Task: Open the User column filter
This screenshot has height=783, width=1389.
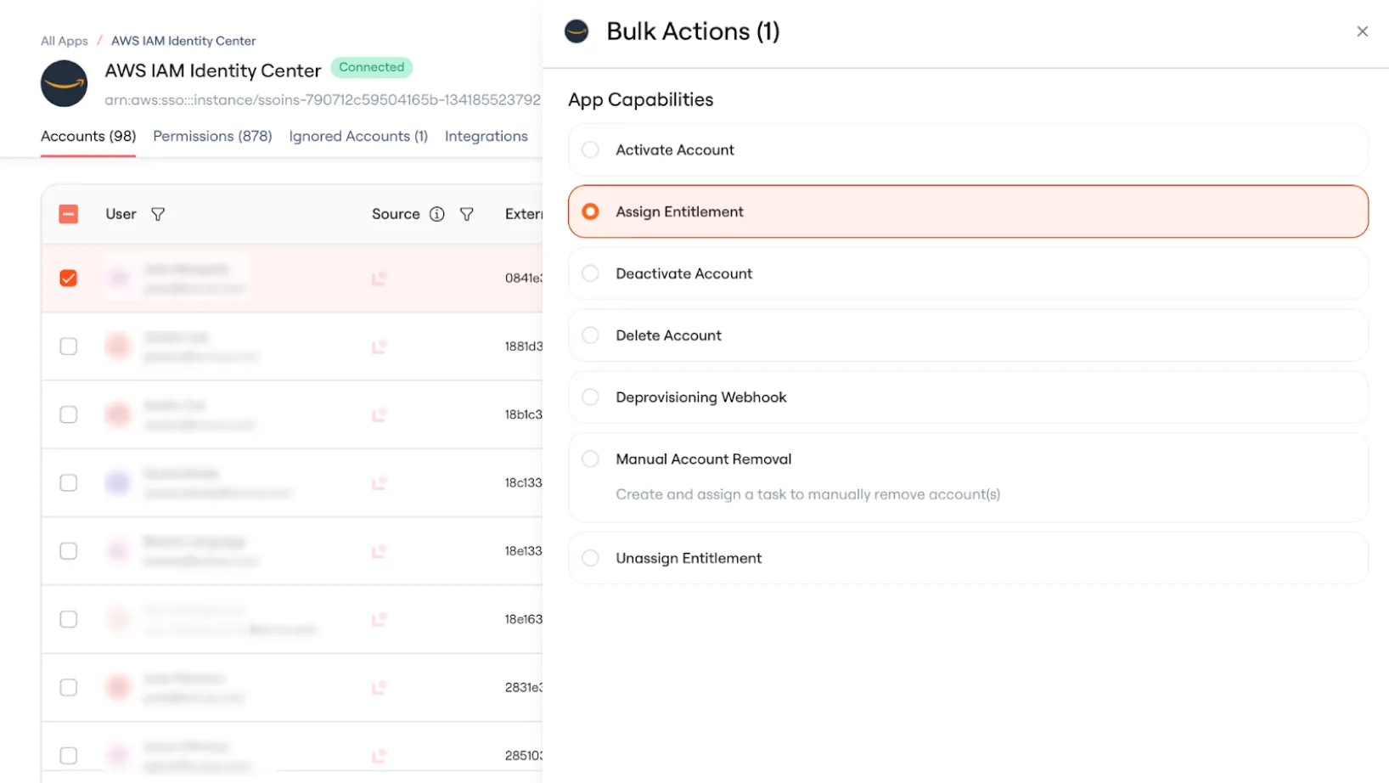Action: click(x=158, y=214)
